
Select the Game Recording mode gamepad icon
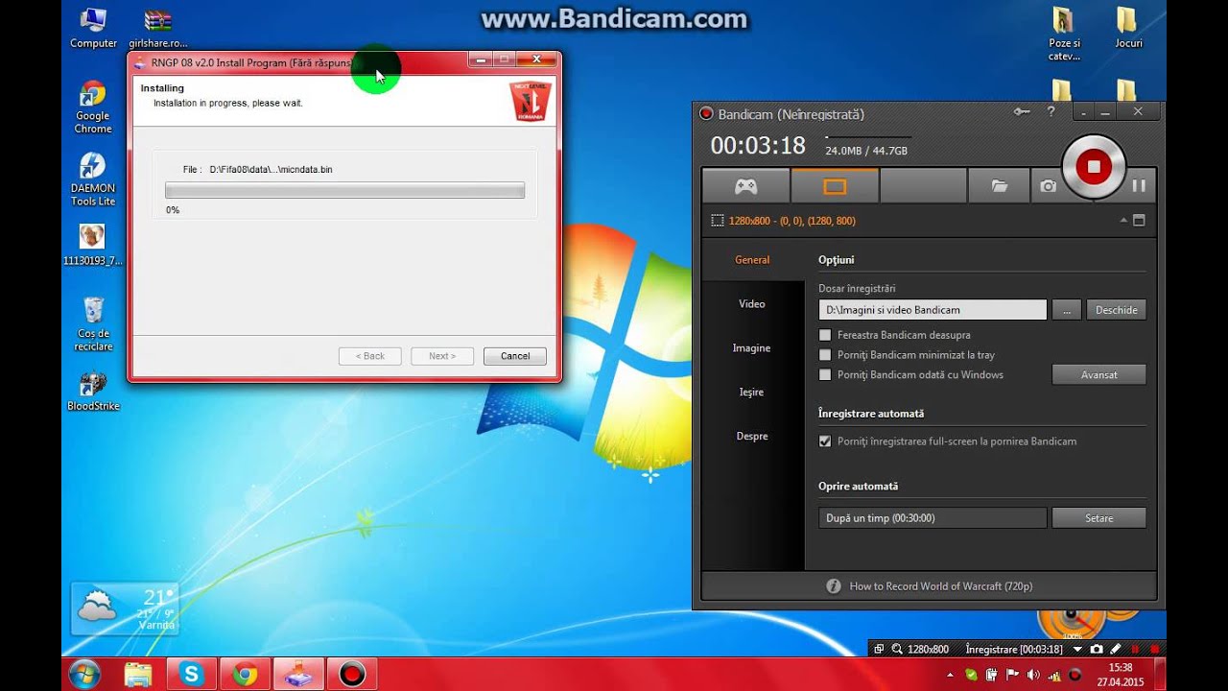coord(745,185)
